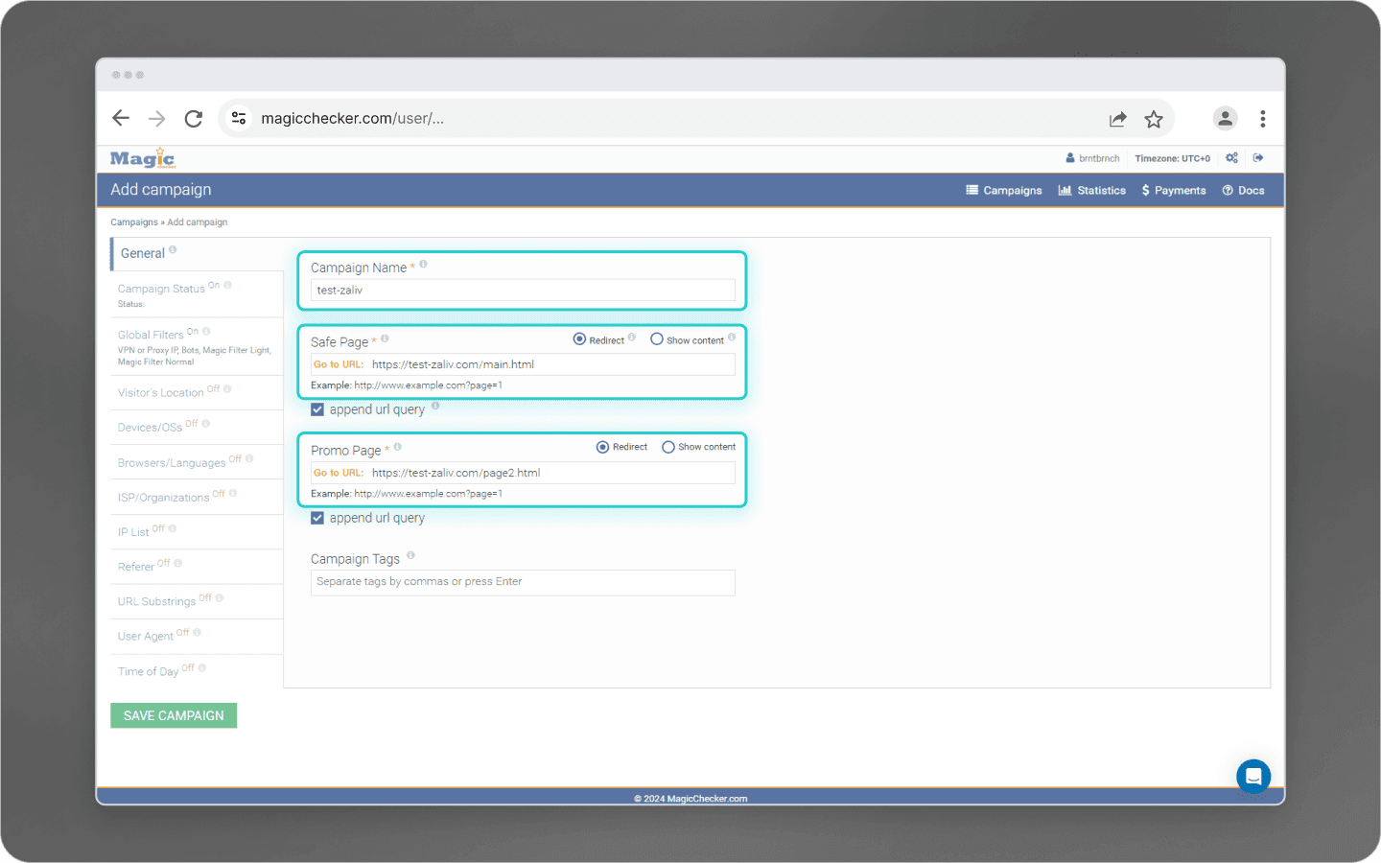Toggle append url query under Safe Page
This screenshot has width=1381, height=863.
pyautogui.click(x=317, y=409)
